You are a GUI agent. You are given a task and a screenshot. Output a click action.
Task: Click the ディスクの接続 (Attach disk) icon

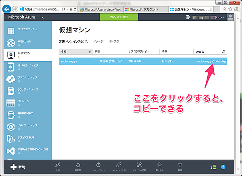[x=119, y=164]
